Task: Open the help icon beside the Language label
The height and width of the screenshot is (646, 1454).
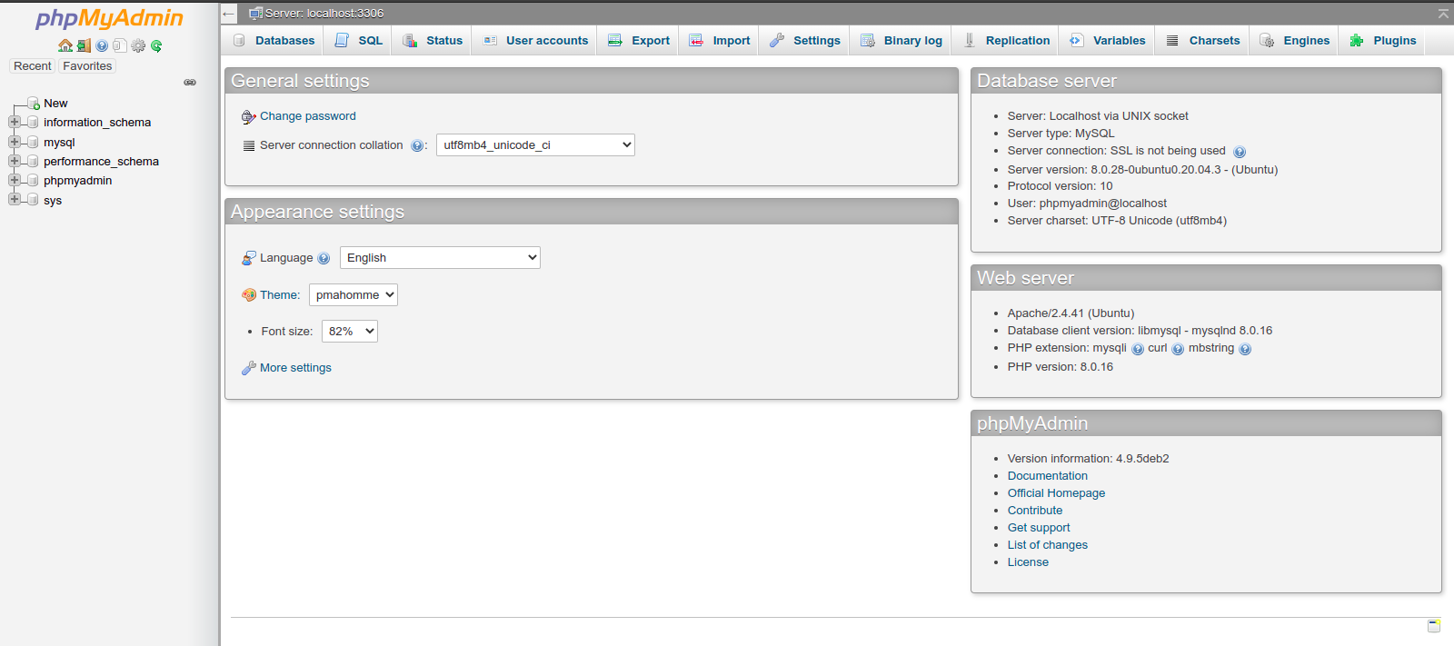Action: click(x=324, y=258)
